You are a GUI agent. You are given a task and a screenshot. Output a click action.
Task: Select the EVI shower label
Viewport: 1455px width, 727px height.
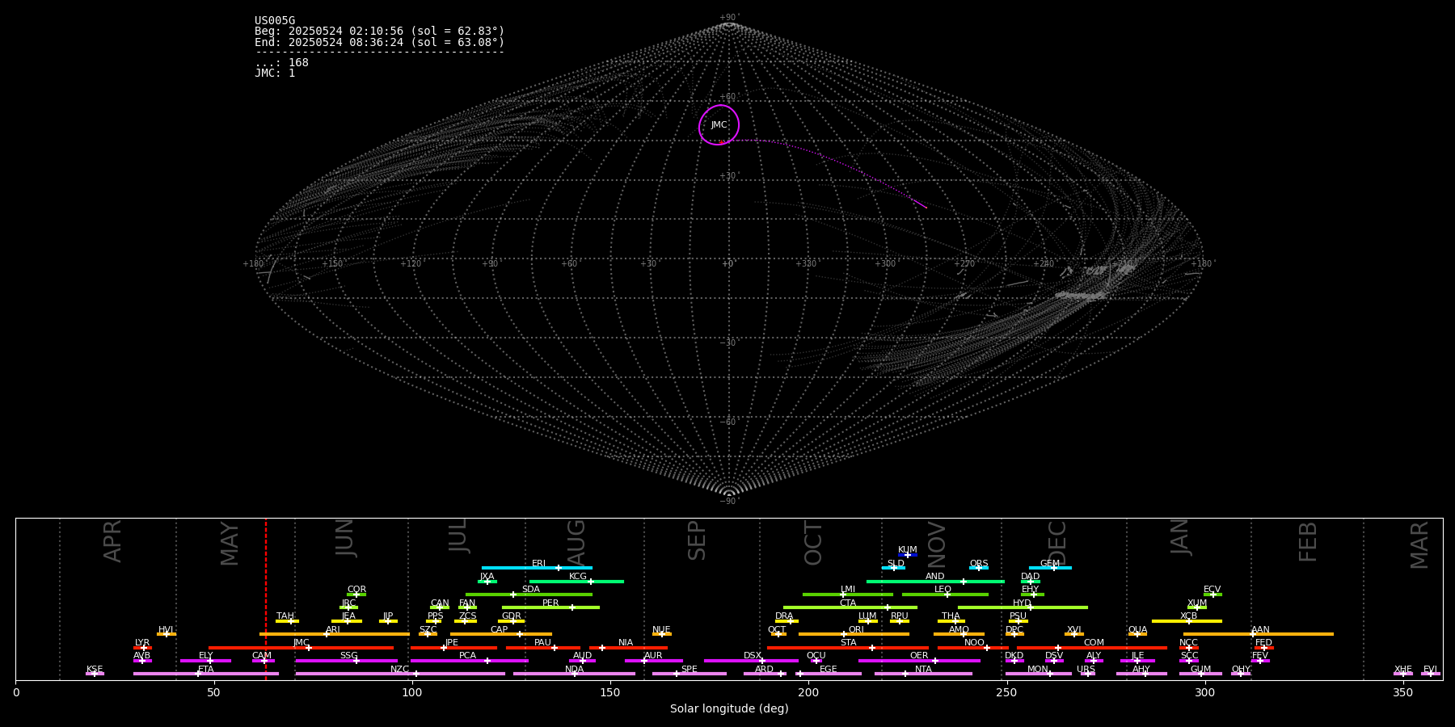click(x=1431, y=670)
